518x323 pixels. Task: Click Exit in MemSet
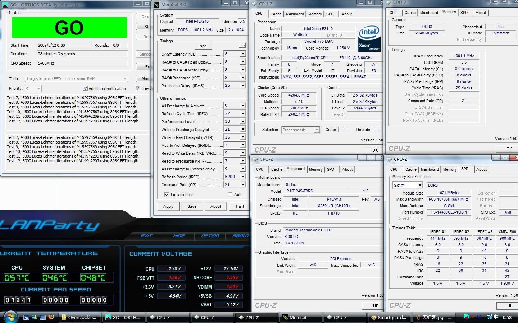(240, 206)
